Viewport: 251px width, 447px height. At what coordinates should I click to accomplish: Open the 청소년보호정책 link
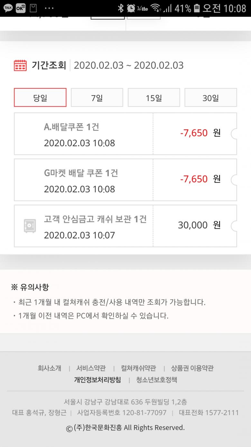point(156,380)
